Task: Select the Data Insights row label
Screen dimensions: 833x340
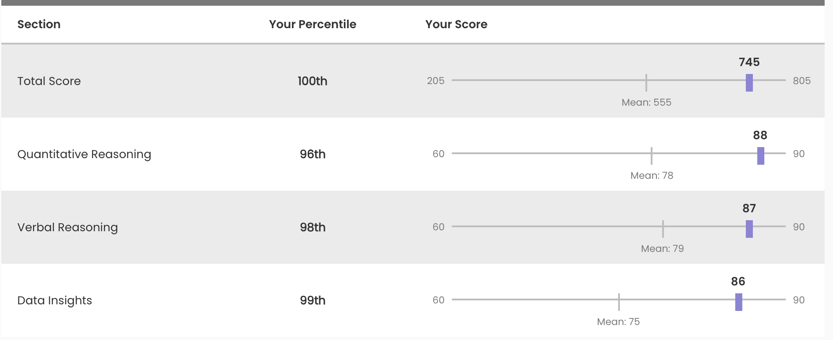Action: [55, 300]
